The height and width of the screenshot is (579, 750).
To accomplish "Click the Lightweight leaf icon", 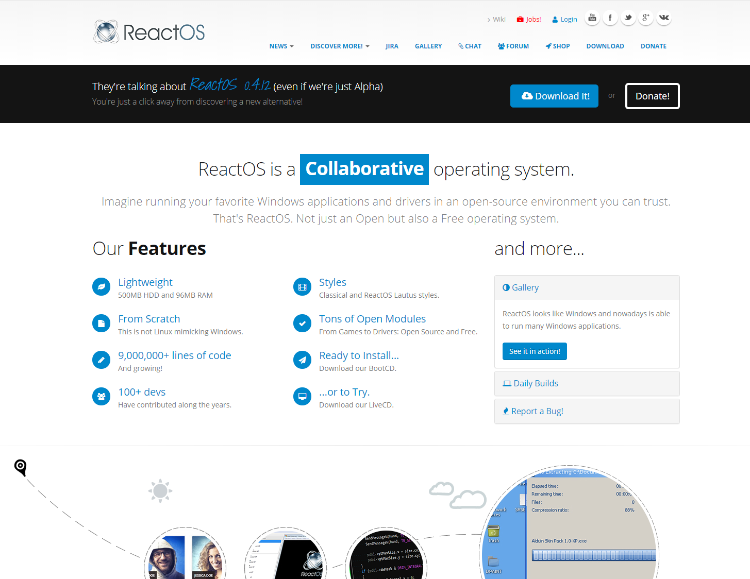I will point(101,287).
